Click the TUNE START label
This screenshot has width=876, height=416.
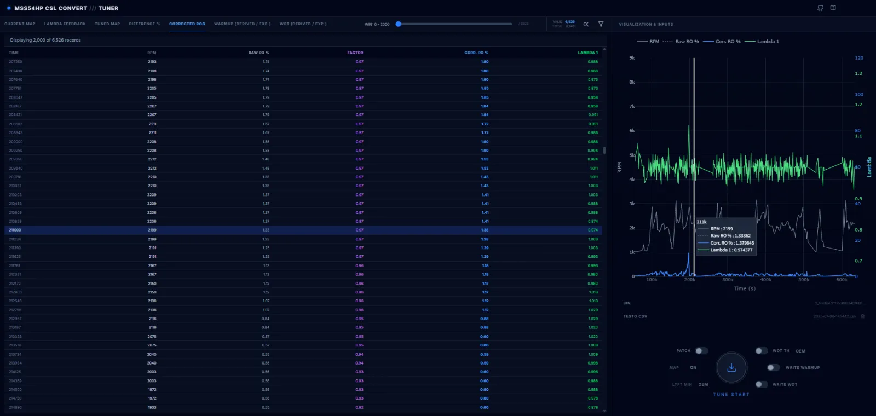pos(731,395)
